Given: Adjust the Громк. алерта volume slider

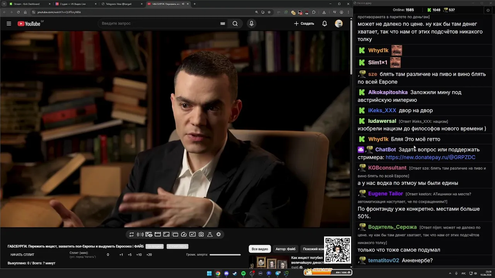Looking at the screenshot, I should (x=225, y=255).
